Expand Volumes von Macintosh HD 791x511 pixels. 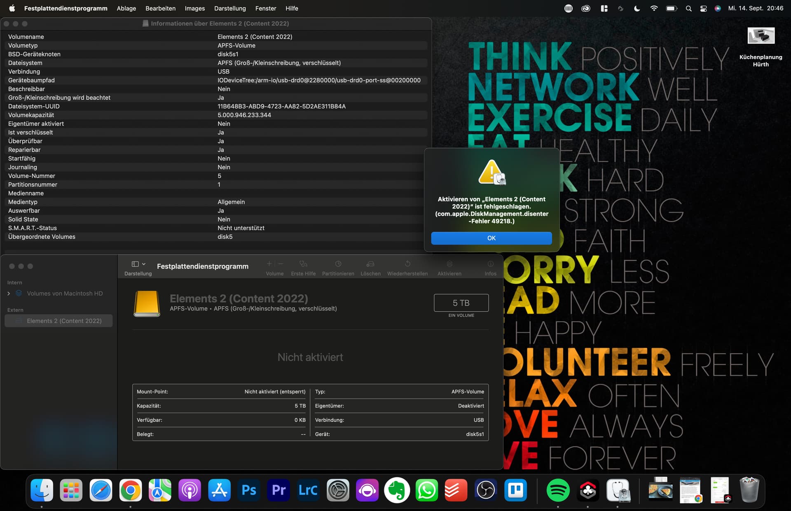point(9,294)
